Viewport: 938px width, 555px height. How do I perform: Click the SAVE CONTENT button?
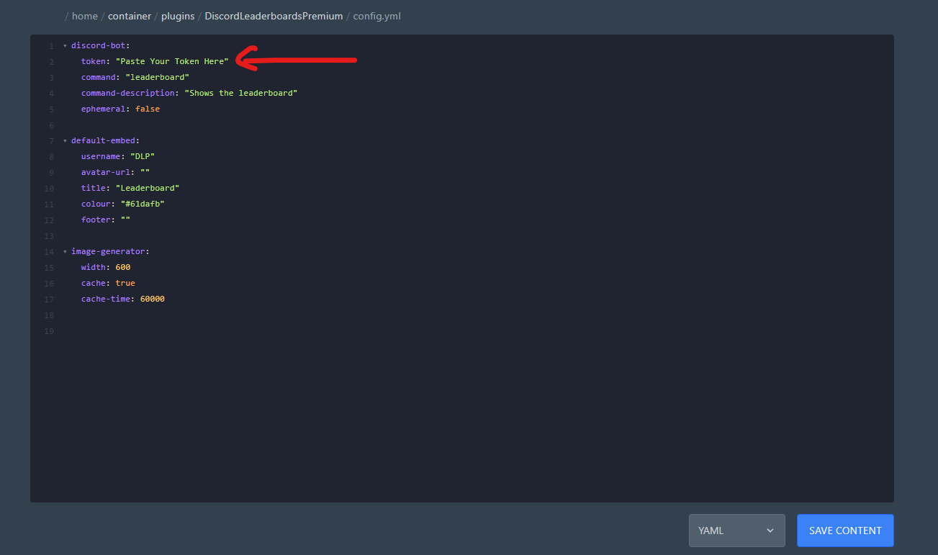(x=844, y=531)
